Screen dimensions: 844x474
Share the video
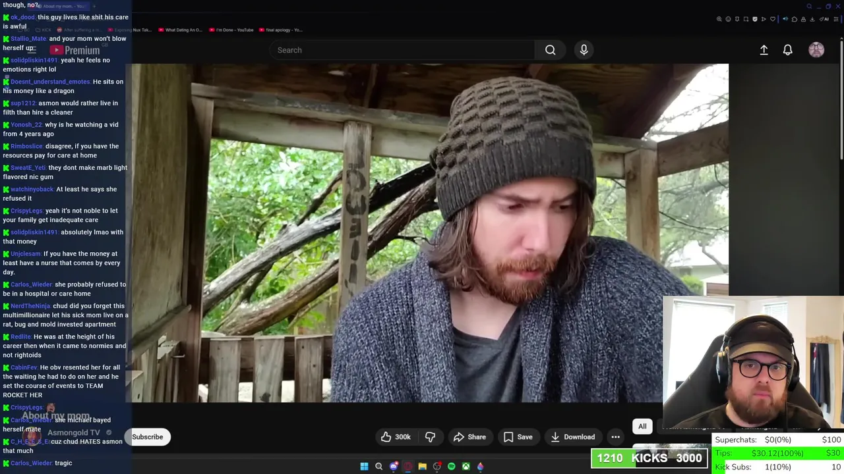(x=469, y=436)
